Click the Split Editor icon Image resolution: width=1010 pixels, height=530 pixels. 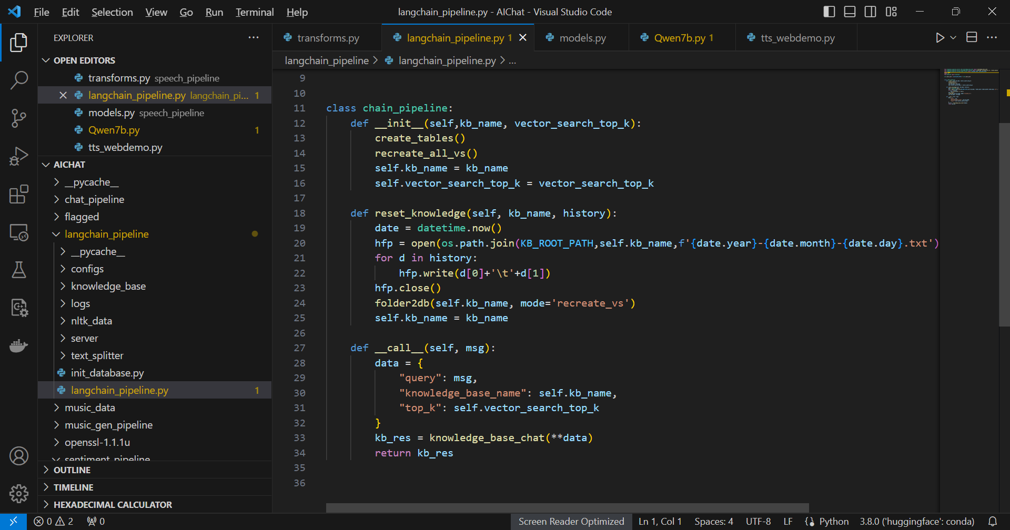[x=972, y=37]
